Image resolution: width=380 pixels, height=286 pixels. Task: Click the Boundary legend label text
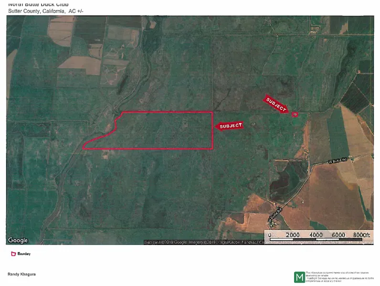(x=24, y=254)
